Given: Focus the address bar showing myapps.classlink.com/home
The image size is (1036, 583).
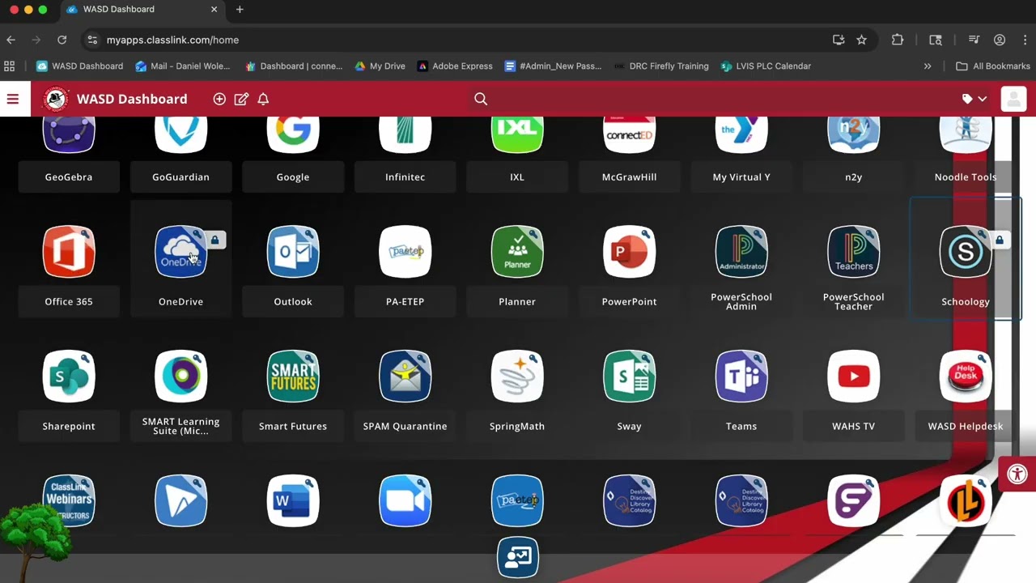Looking at the screenshot, I should tap(453, 40).
